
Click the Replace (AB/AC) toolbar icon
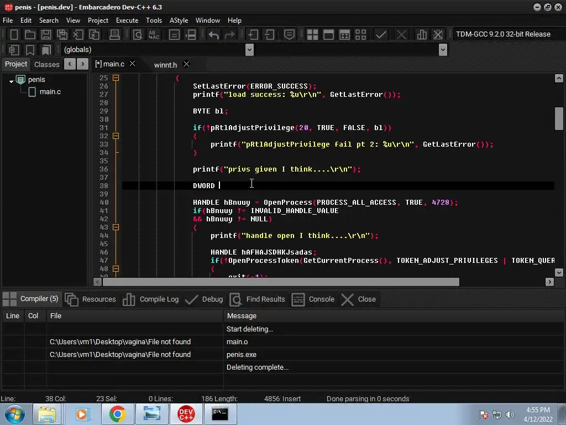154,35
